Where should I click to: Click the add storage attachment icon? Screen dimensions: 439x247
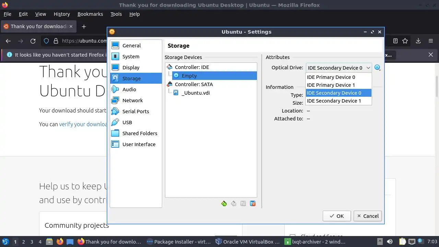click(x=243, y=204)
